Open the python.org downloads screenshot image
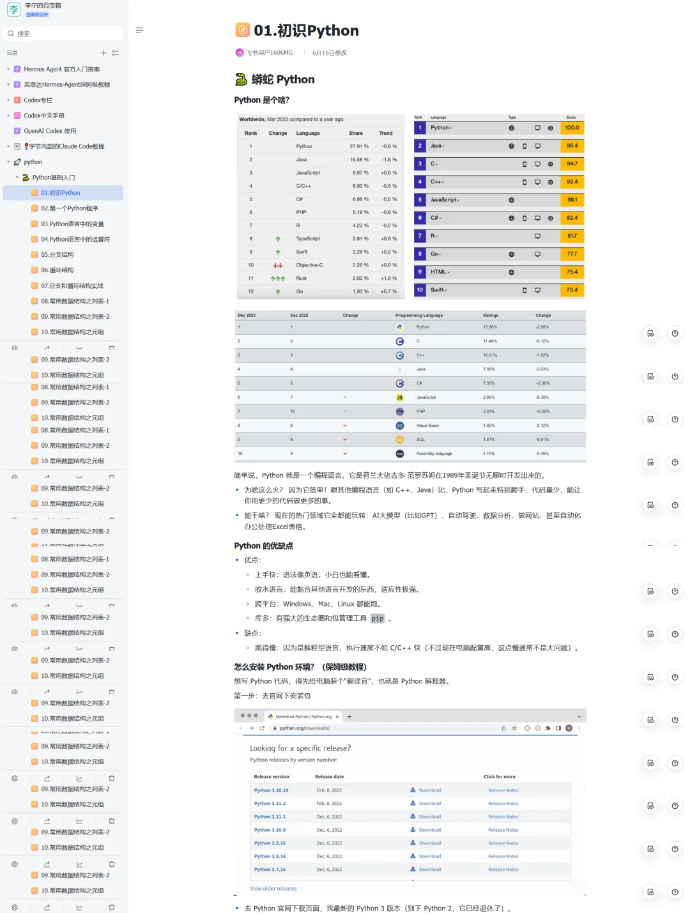 pos(410,802)
